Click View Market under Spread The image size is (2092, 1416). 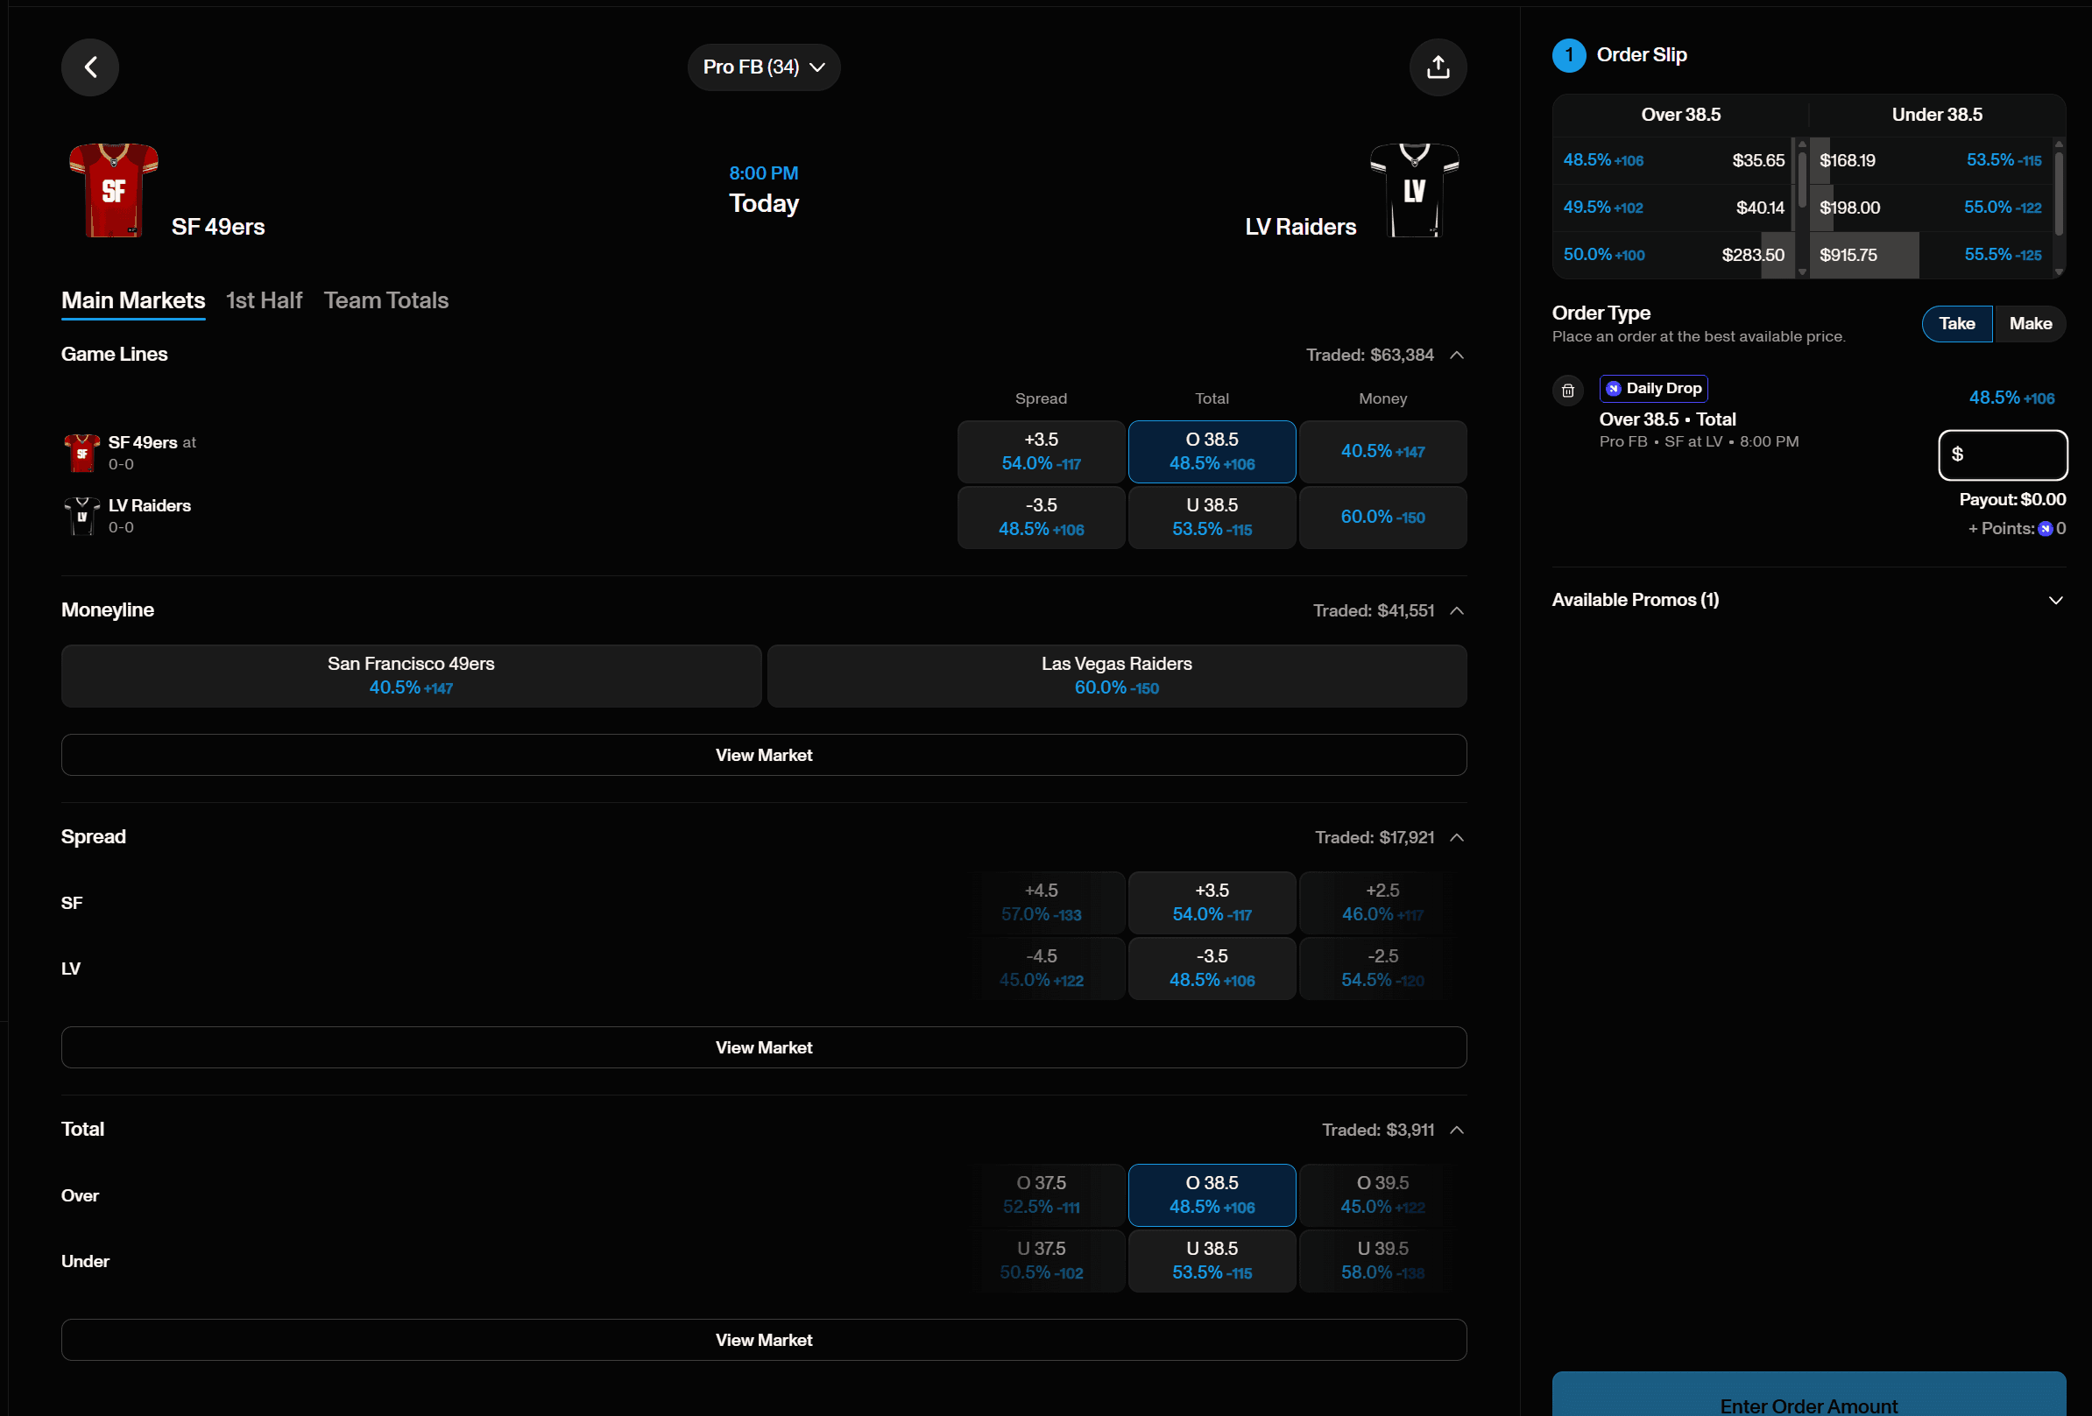(x=764, y=1047)
